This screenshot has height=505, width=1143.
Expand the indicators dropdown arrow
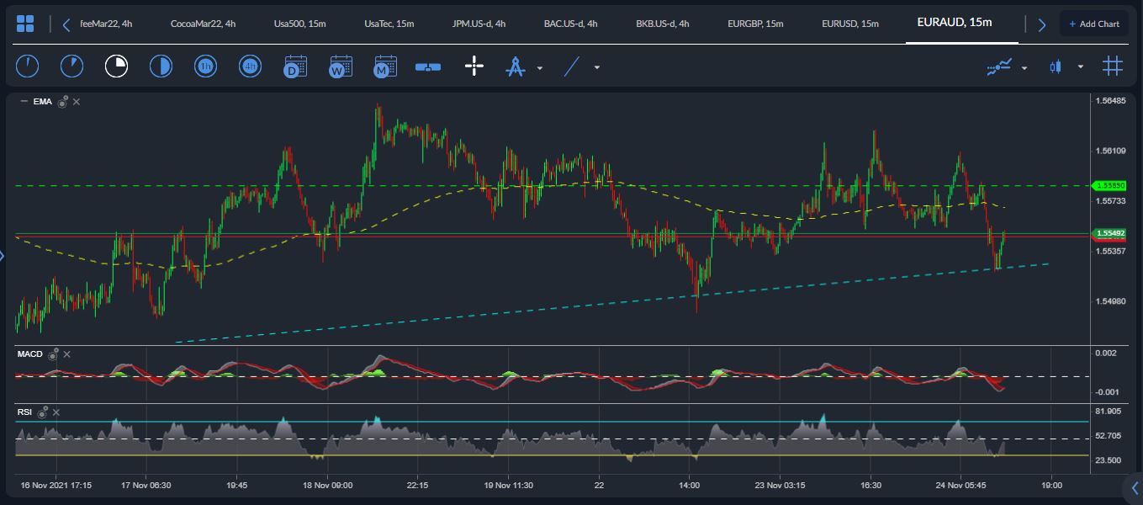(x=1024, y=67)
